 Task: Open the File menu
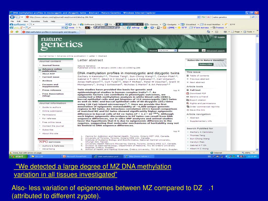pyautogui.click(x=12, y=21)
